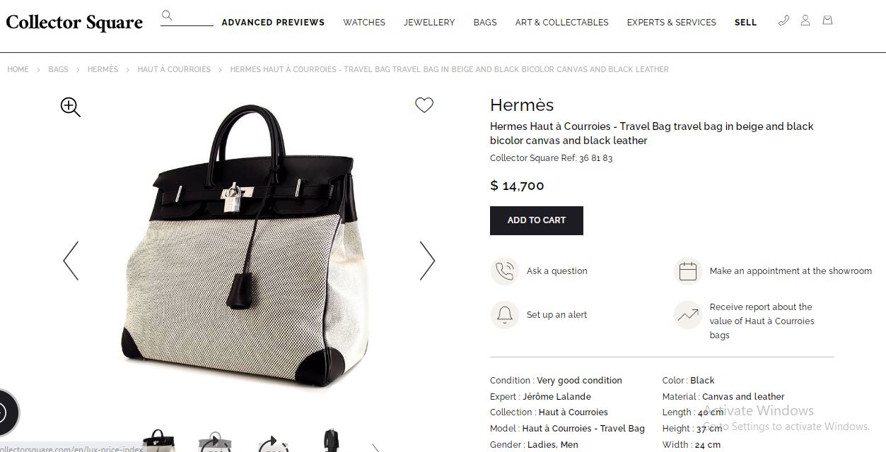Click the Ask a question phone icon
Viewport: 886px width, 452px height.
tap(505, 271)
